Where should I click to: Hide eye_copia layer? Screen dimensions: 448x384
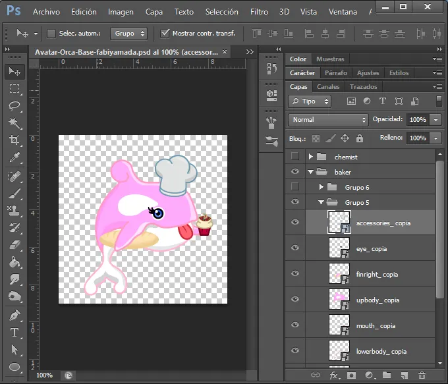295,248
